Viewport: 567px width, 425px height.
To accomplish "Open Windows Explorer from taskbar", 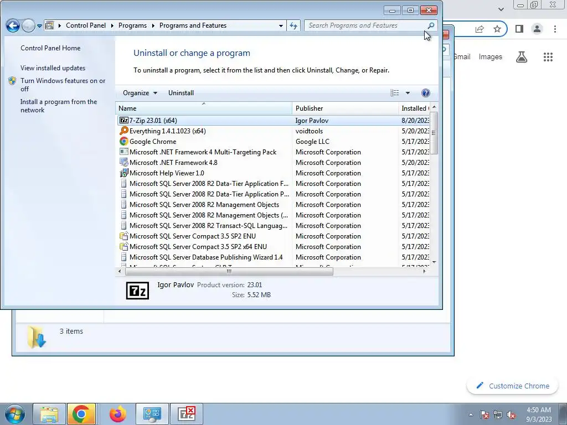I will coord(49,414).
